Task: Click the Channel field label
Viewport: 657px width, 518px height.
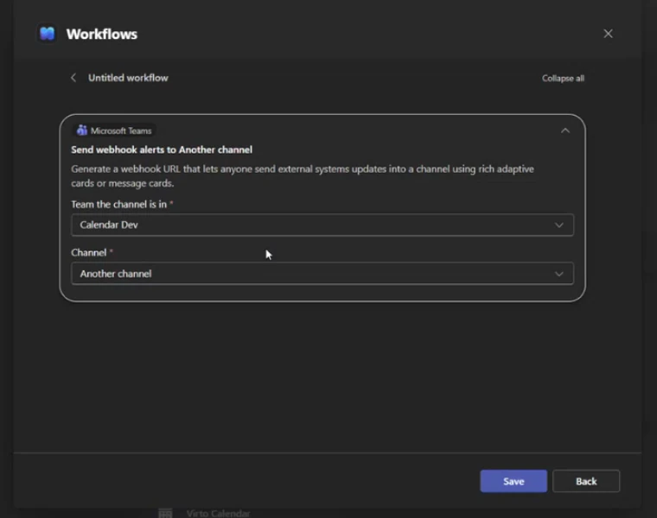Action: click(x=89, y=253)
